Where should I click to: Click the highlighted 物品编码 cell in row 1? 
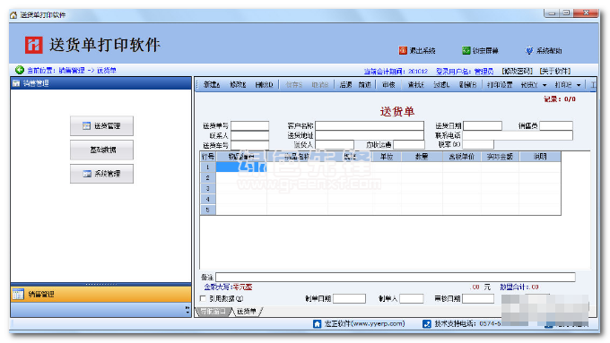coord(241,167)
